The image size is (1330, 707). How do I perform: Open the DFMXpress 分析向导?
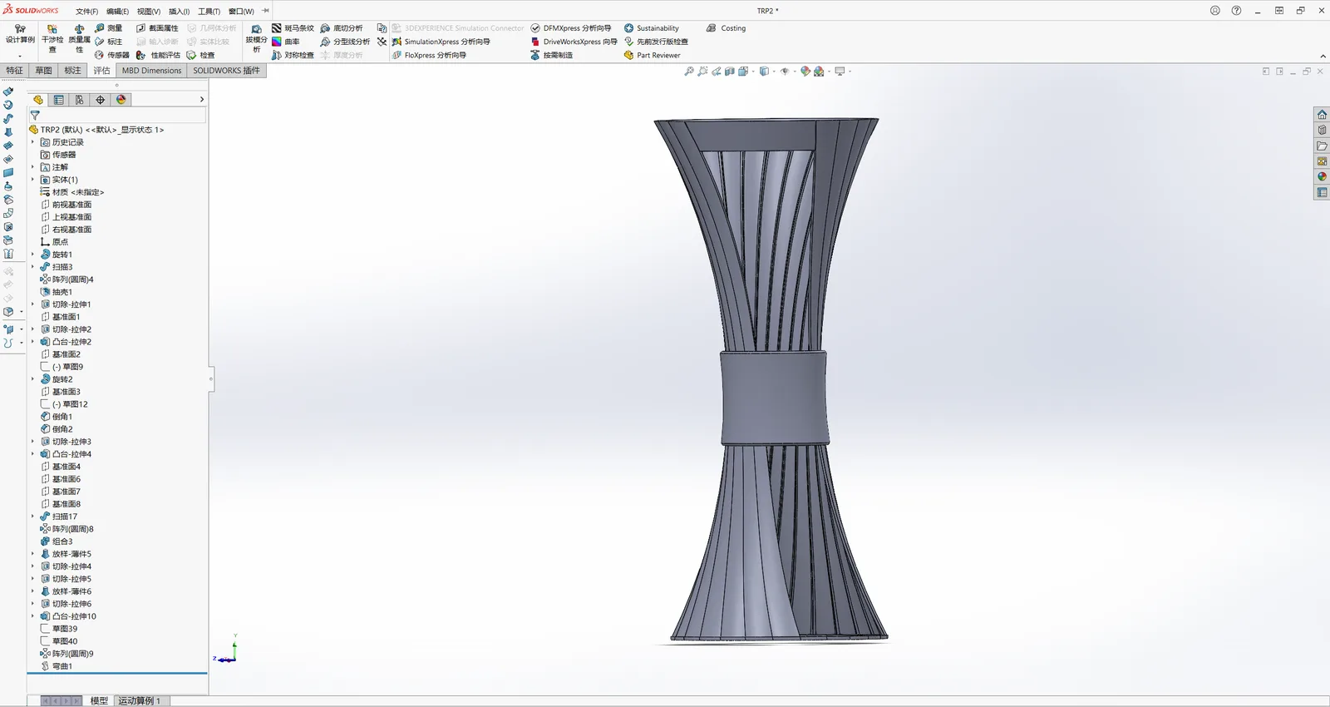tap(571, 28)
